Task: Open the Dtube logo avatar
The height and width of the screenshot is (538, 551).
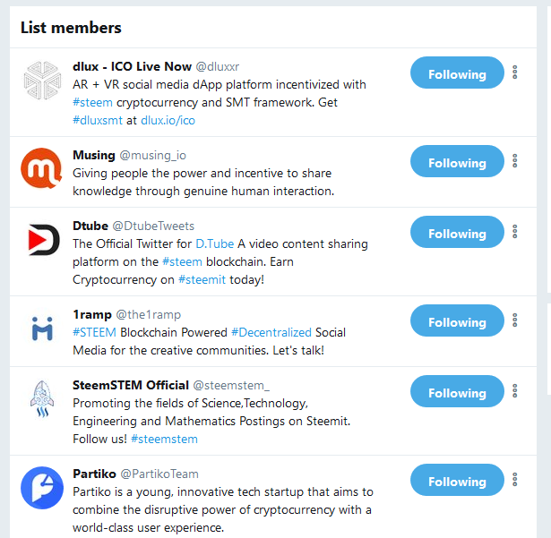Action: tap(42, 240)
